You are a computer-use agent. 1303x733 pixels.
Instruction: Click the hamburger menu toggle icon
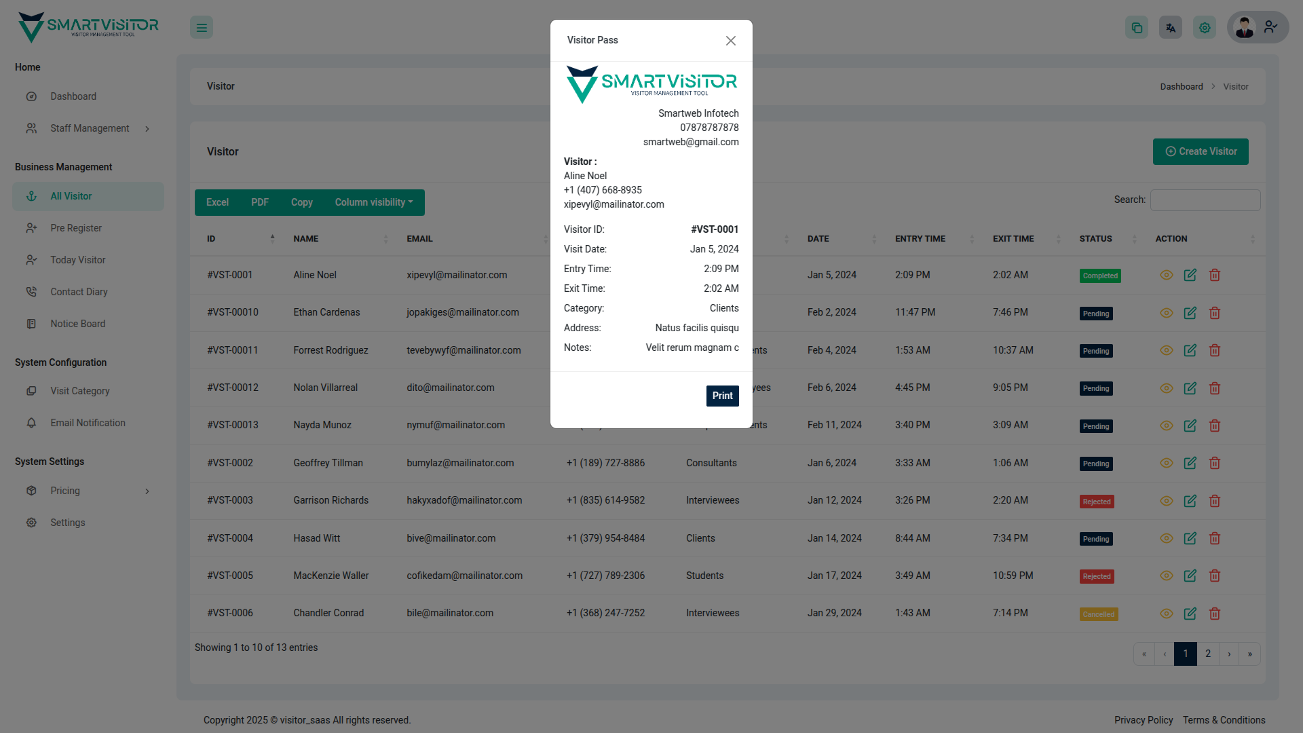(x=202, y=28)
